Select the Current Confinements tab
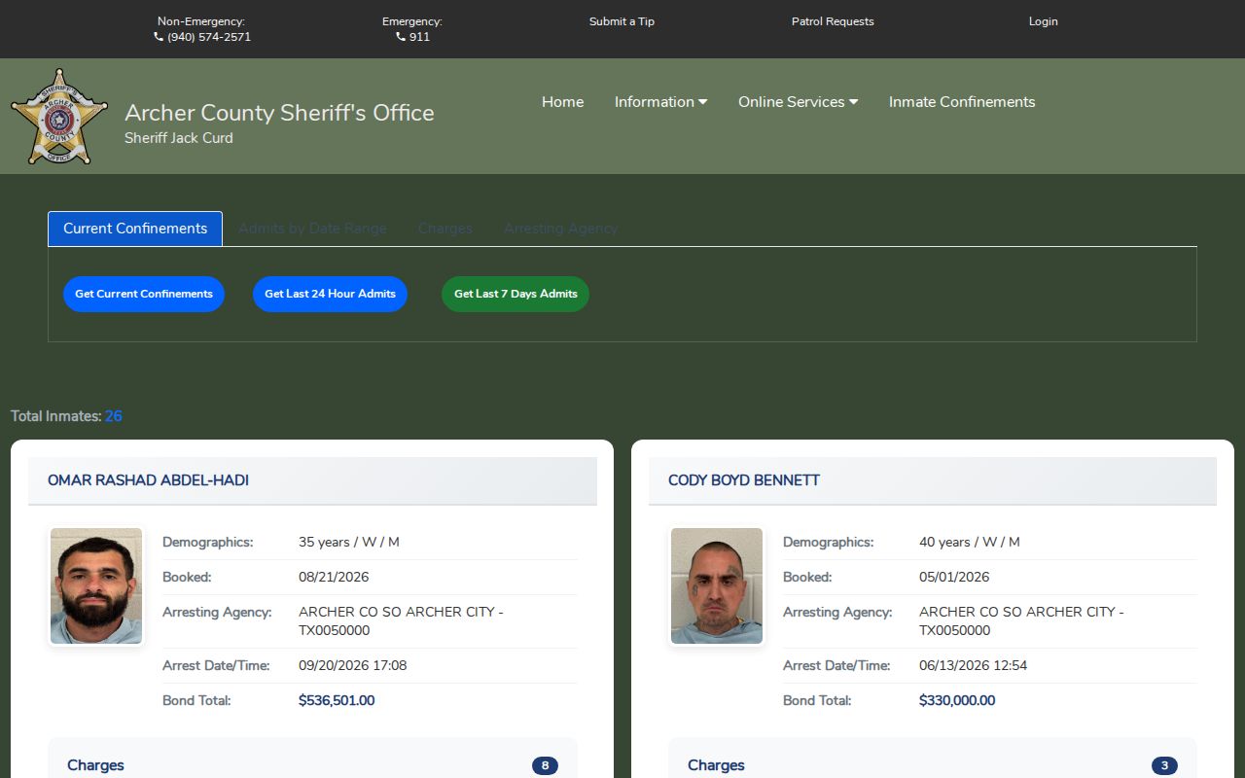 (135, 229)
